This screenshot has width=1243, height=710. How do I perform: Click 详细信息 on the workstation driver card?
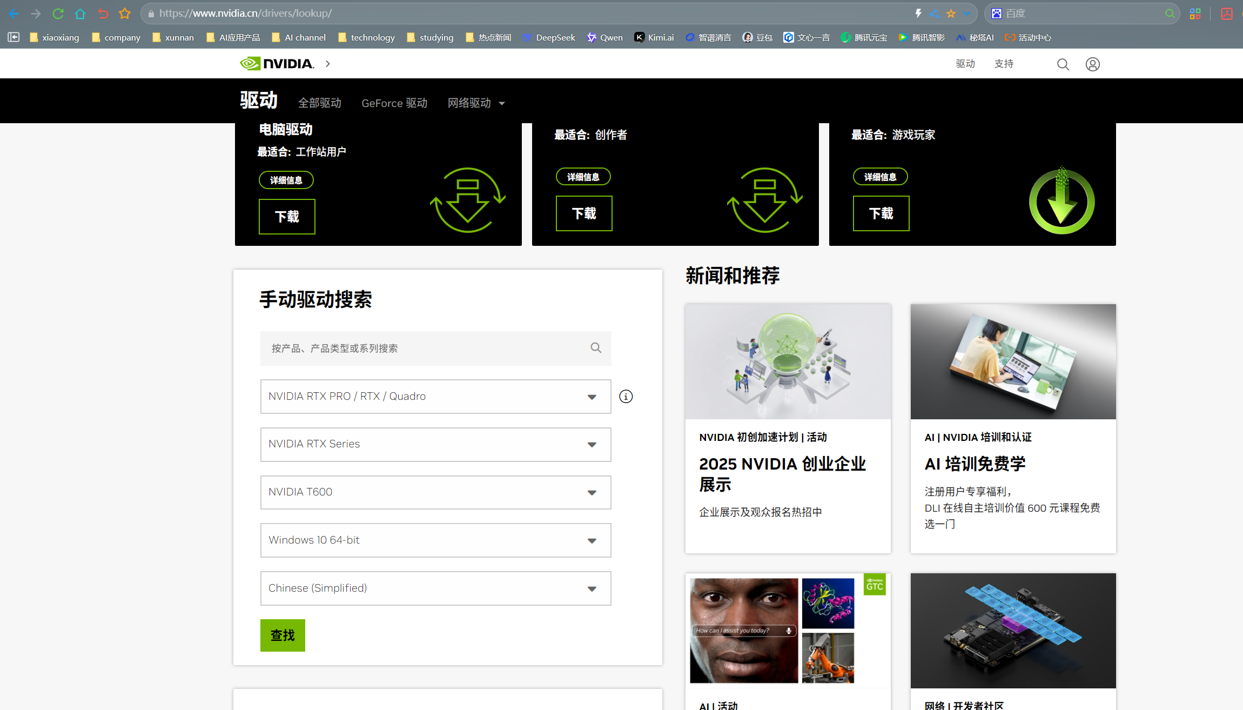[286, 180]
